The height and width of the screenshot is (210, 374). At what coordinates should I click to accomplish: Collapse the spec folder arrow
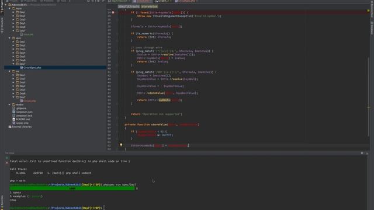point(9,38)
